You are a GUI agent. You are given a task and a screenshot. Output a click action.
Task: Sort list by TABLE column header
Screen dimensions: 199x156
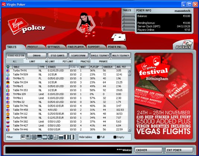click(25, 67)
